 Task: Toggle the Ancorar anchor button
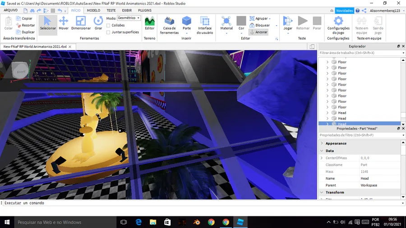pyautogui.click(x=258, y=32)
